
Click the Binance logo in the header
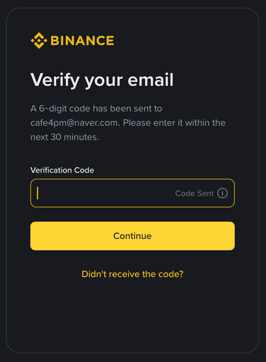point(71,40)
